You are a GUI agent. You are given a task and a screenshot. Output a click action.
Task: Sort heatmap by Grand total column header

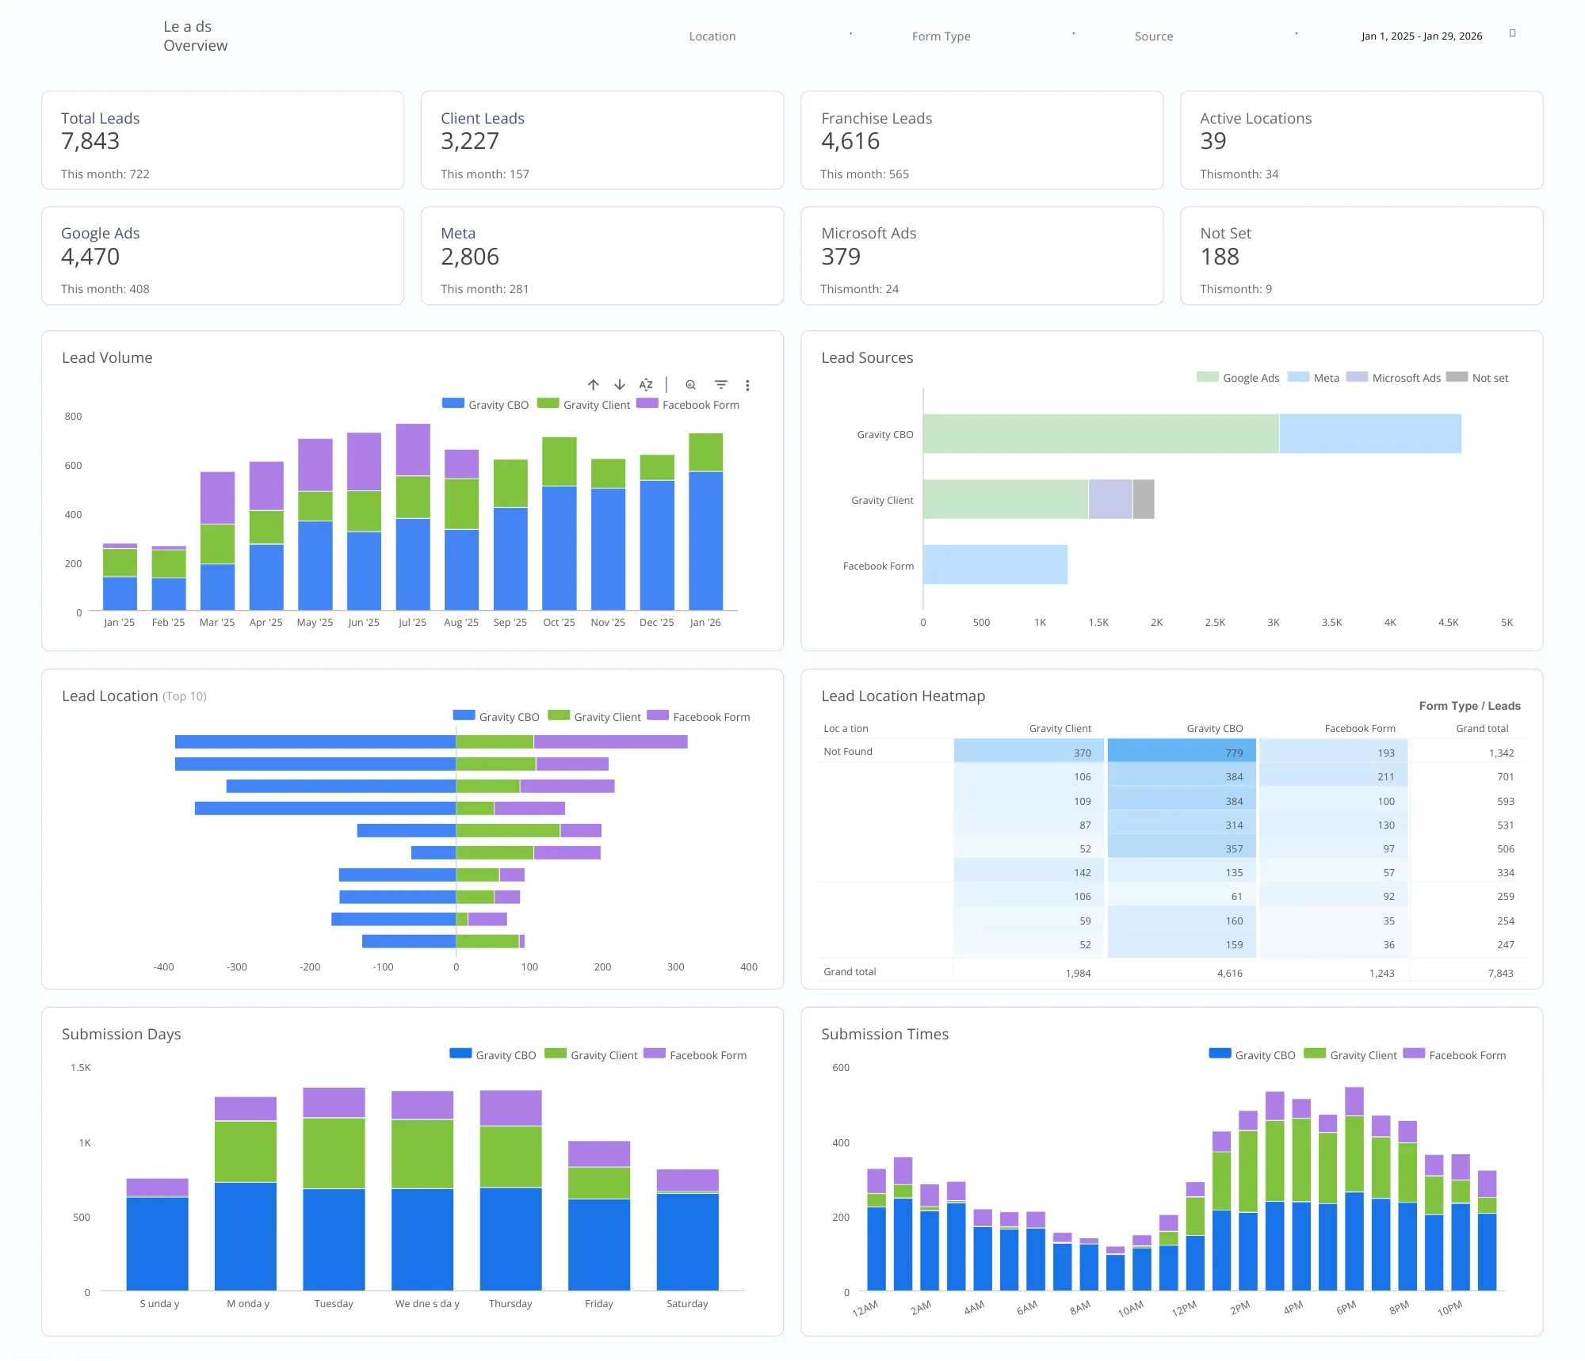click(1482, 728)
